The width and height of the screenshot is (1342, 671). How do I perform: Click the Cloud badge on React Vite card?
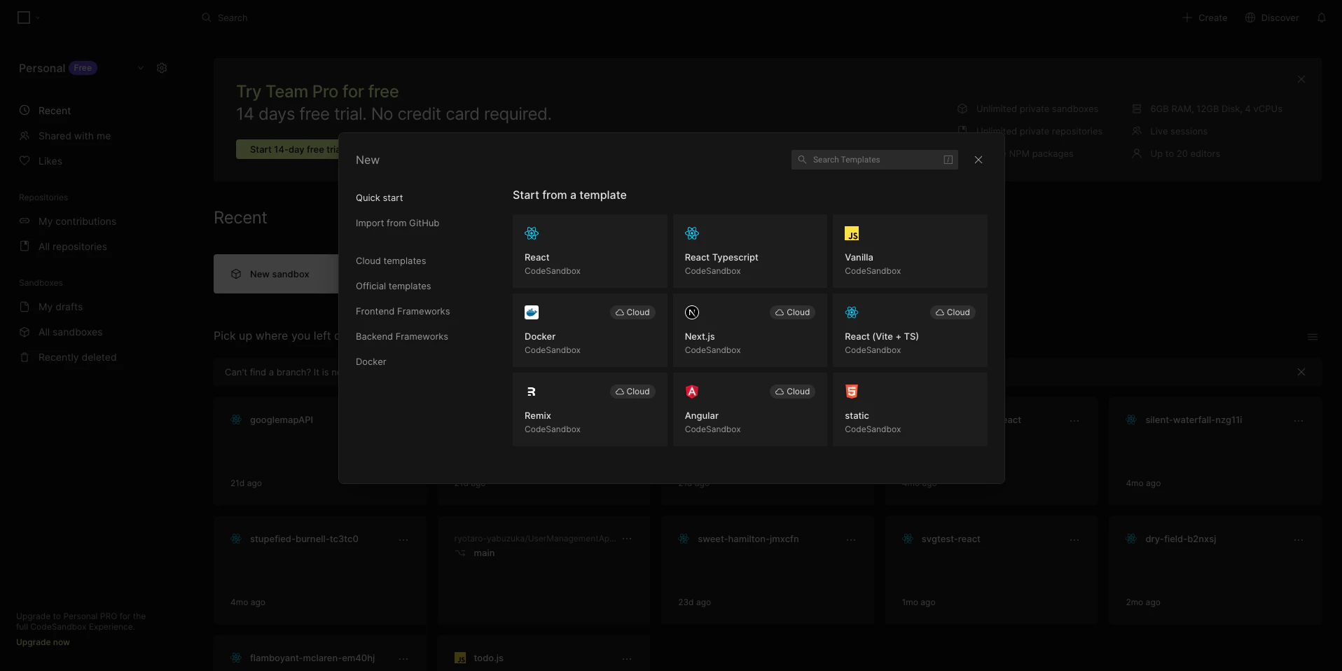(x=953, y=312)
